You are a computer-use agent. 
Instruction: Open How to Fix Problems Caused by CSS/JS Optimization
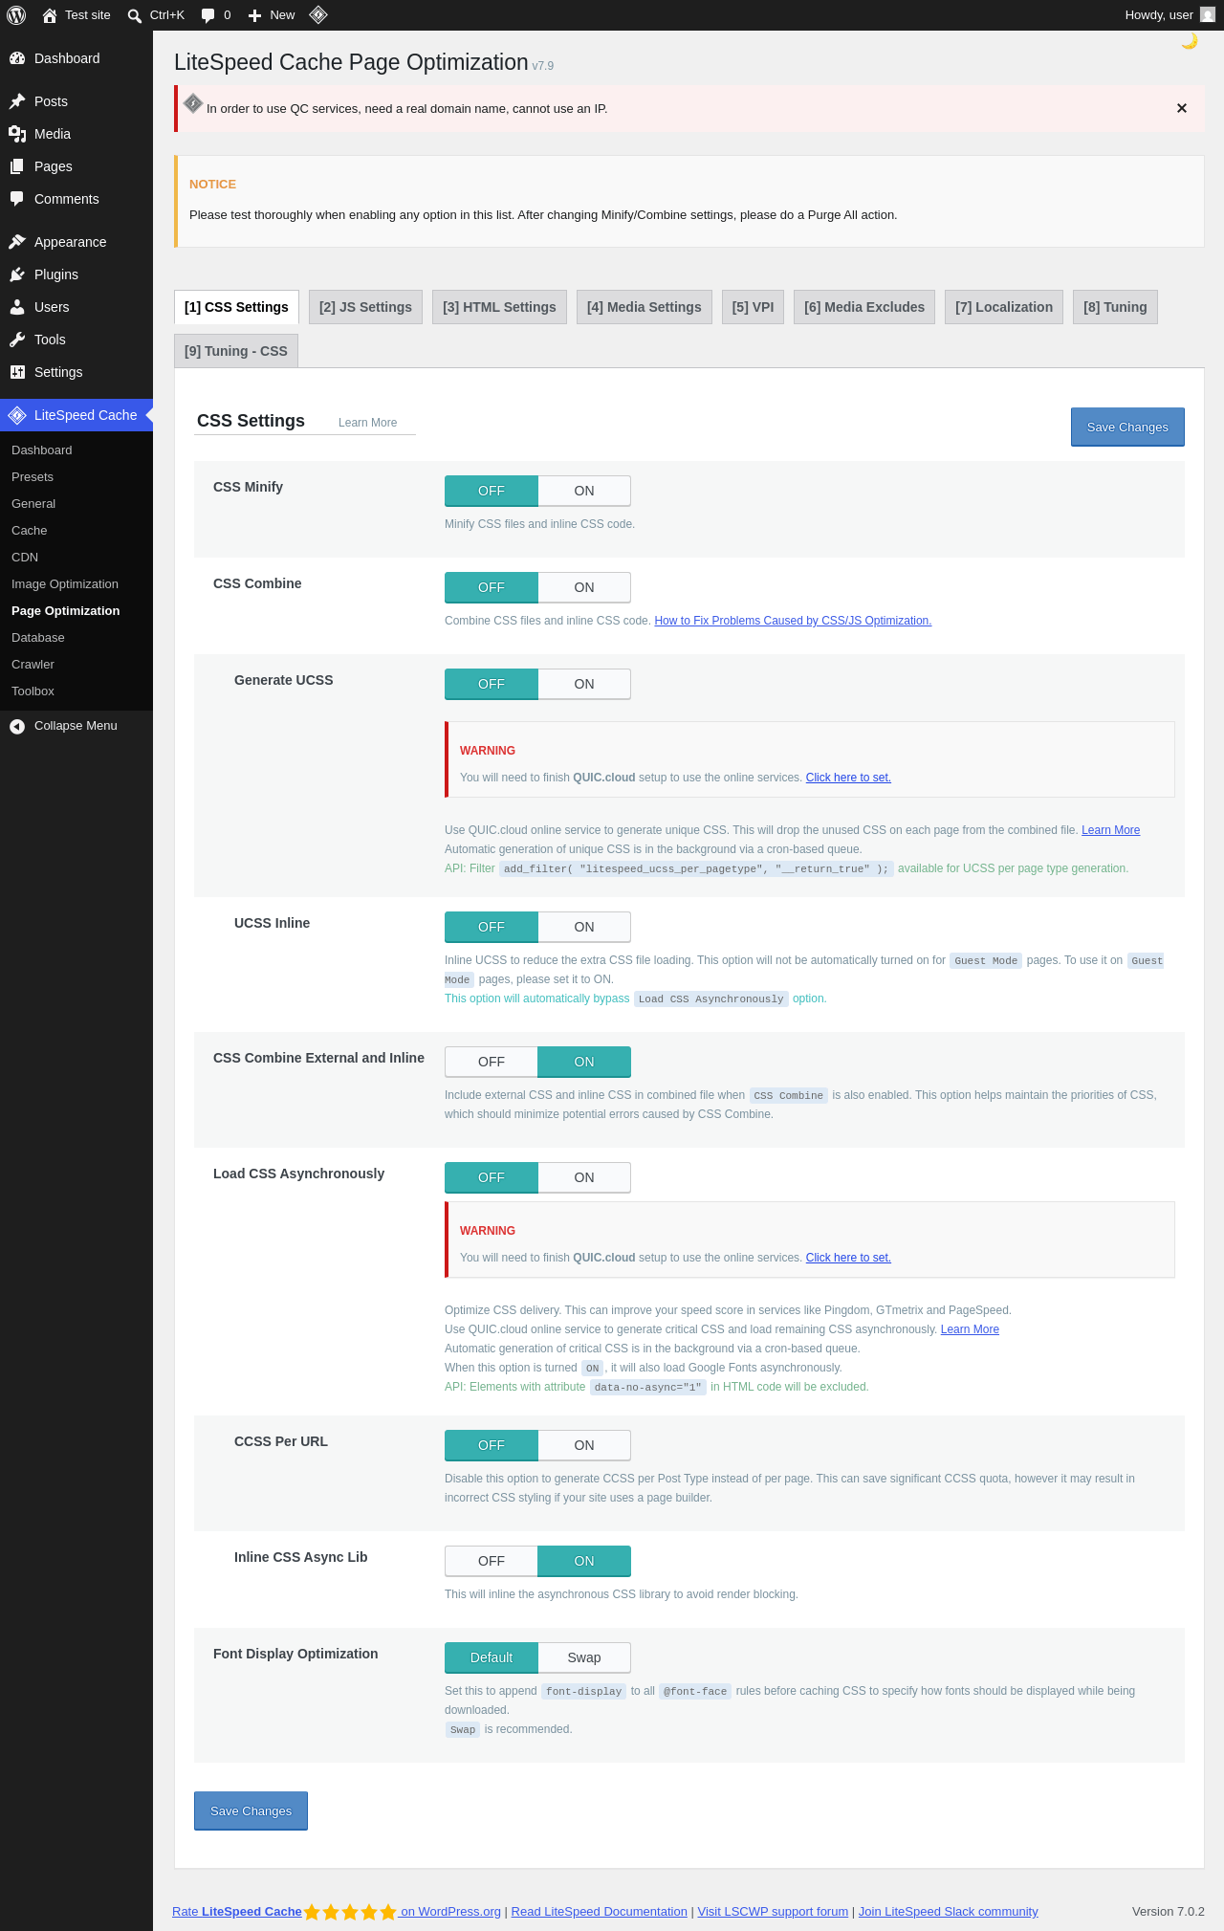pos(793,621)
